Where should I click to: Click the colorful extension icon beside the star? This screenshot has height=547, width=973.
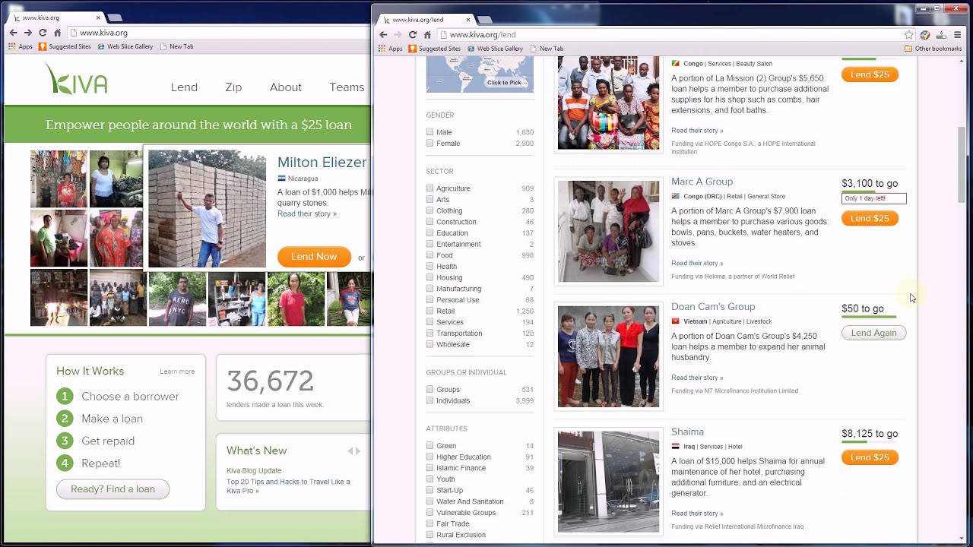pyautogui.click(x=925, y=34)
